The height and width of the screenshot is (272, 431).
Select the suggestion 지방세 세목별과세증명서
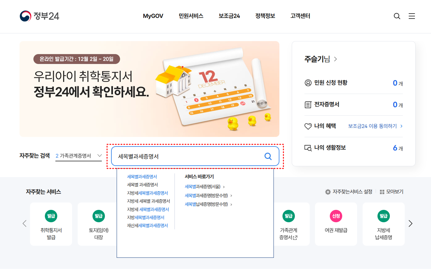click(148, 210)
